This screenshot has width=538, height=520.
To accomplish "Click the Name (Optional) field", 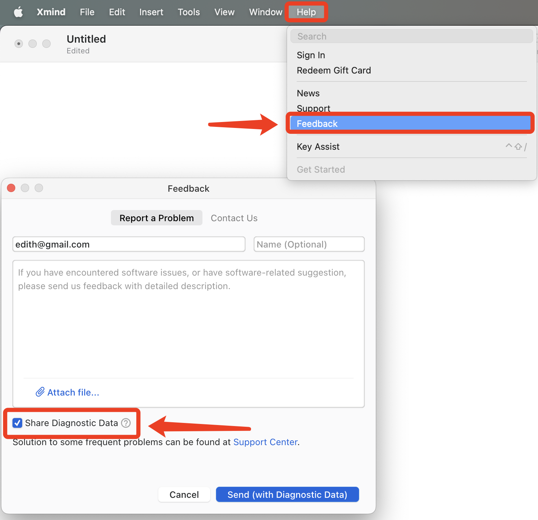I will pyautogui.click(x=309, y=244).
